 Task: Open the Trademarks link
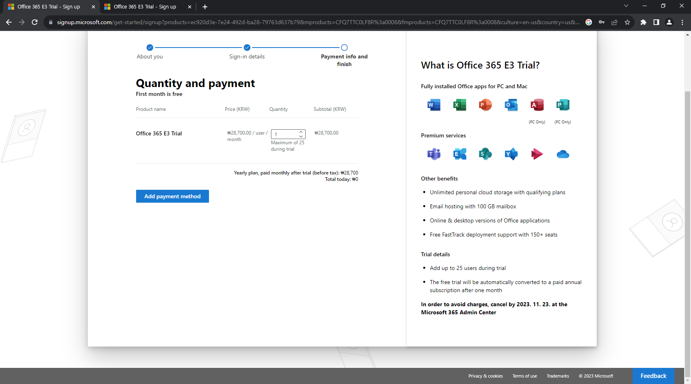click(x=558, y=376)
